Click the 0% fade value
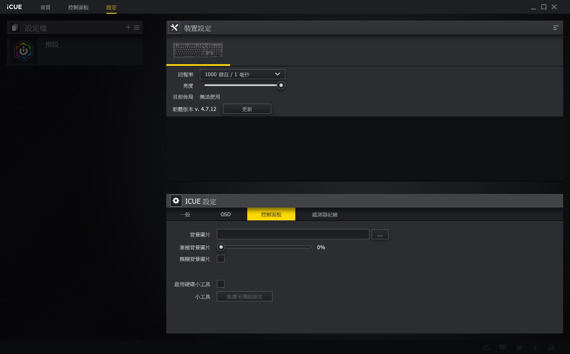Image resolution: width=570 pixels, height=354 pixels. tap(321, 247)
